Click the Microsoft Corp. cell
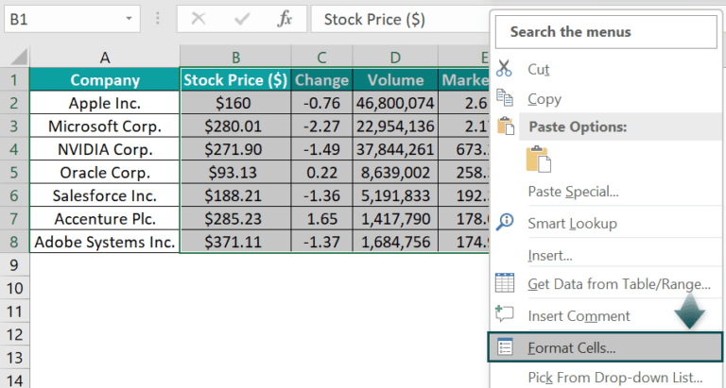Image resolution: width=726 pixels, height=388 pixels. coord(105,126)
